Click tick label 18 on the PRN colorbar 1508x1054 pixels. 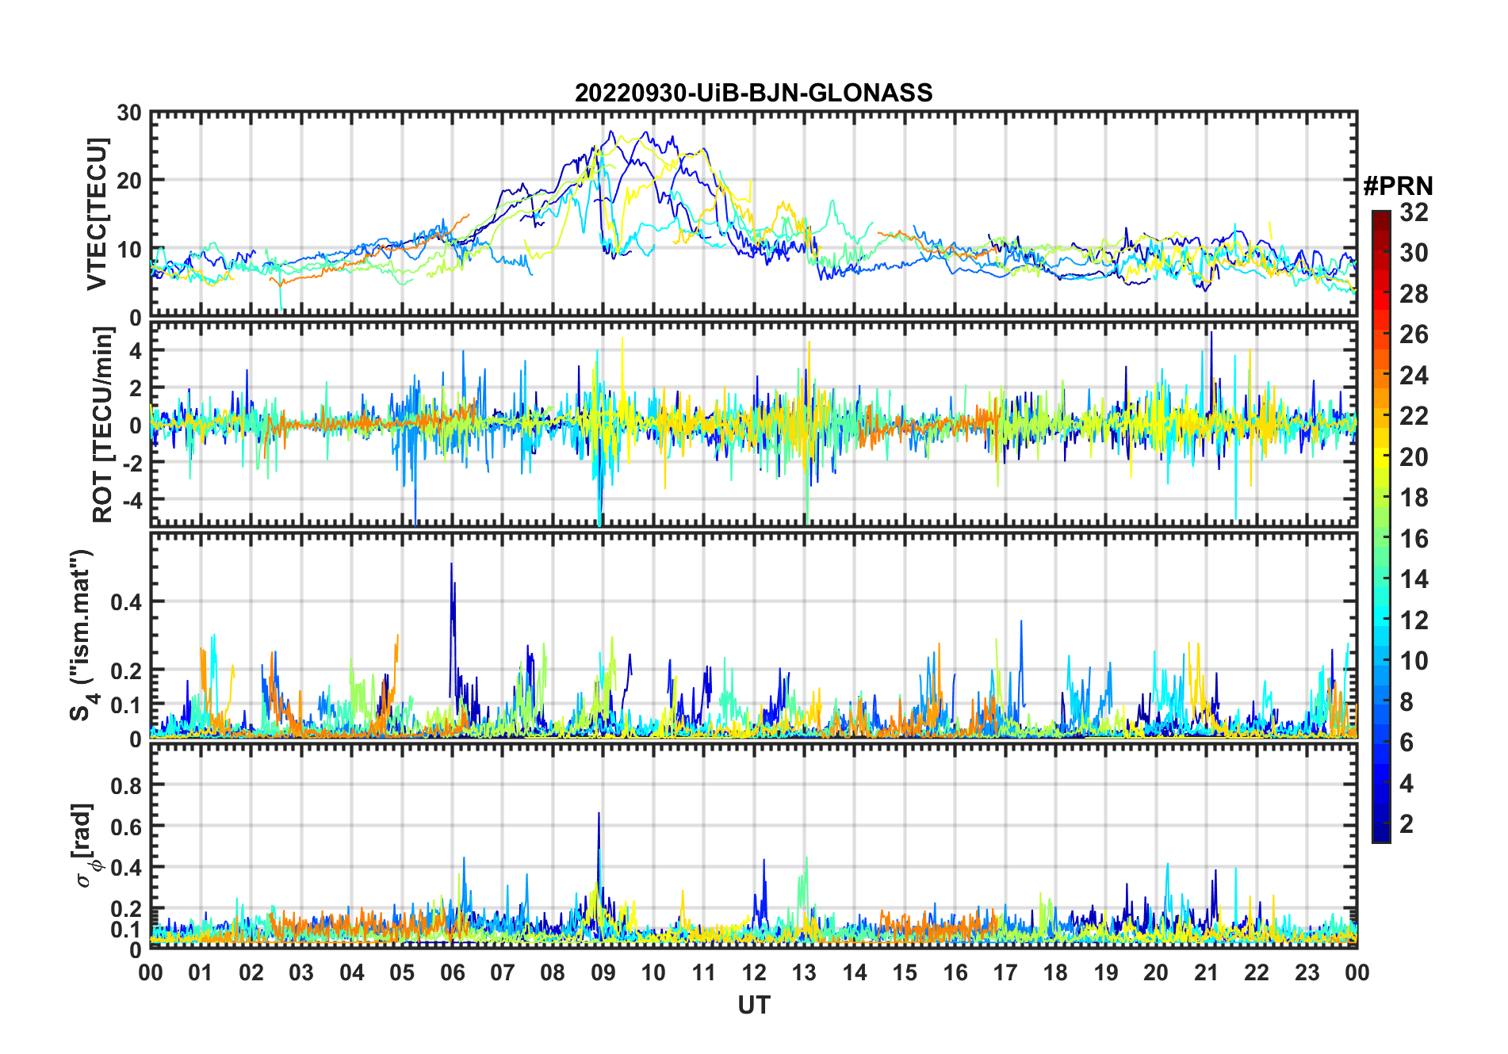[x=1414, y=498]
